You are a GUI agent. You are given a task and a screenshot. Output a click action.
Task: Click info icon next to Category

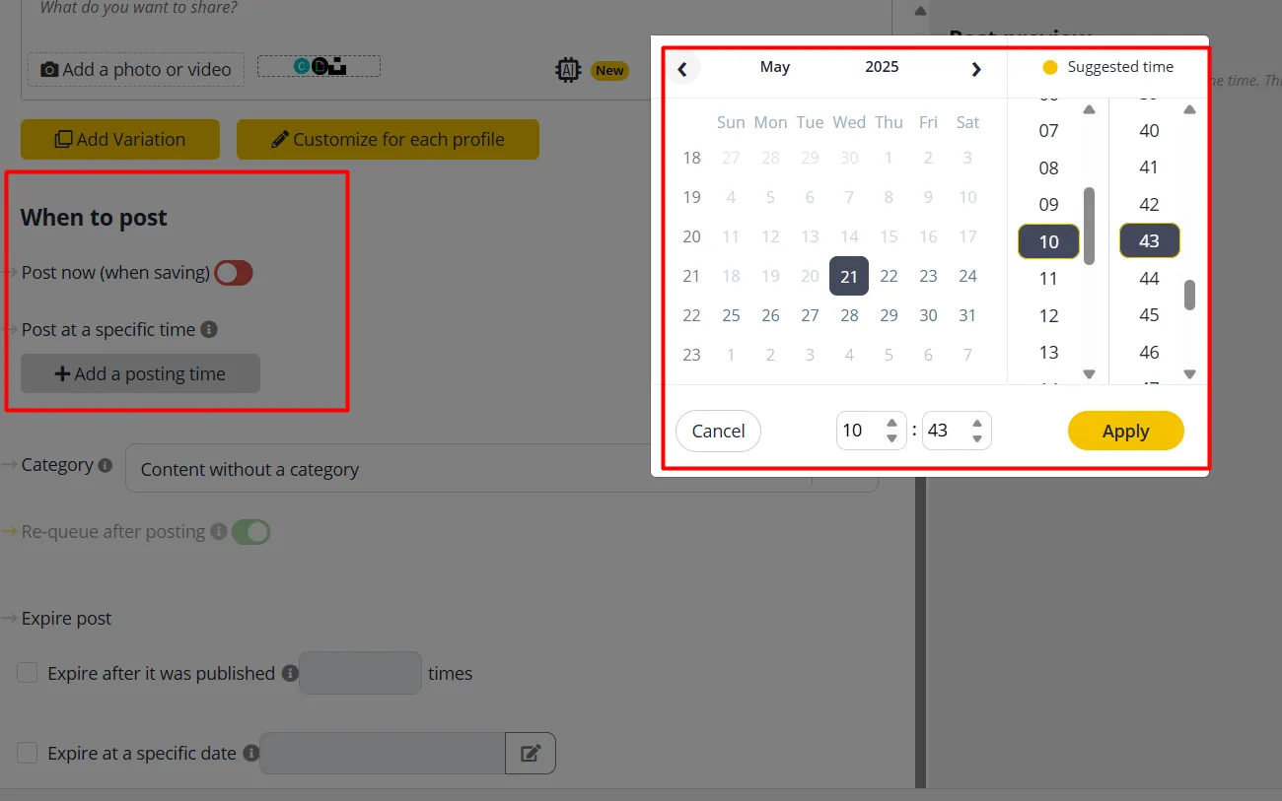tap(106, 465)
